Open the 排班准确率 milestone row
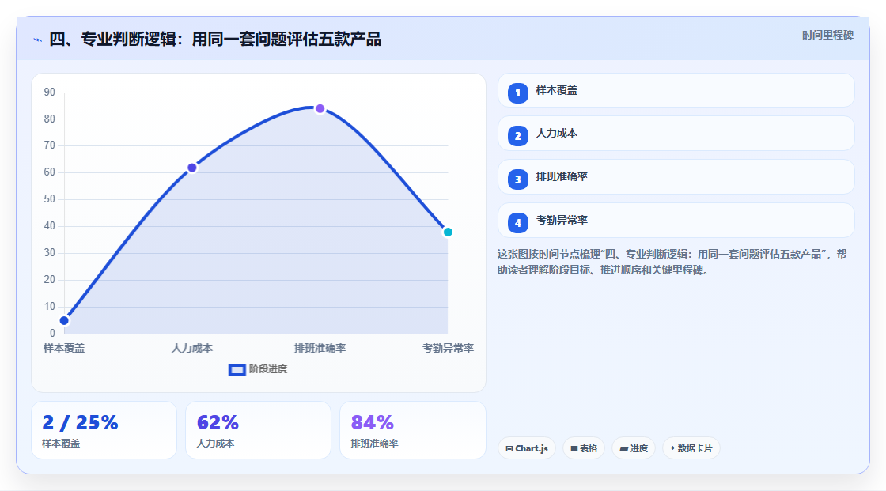Image resolution: width=886 pixels, height=491 pixels. tap(676, 177)
